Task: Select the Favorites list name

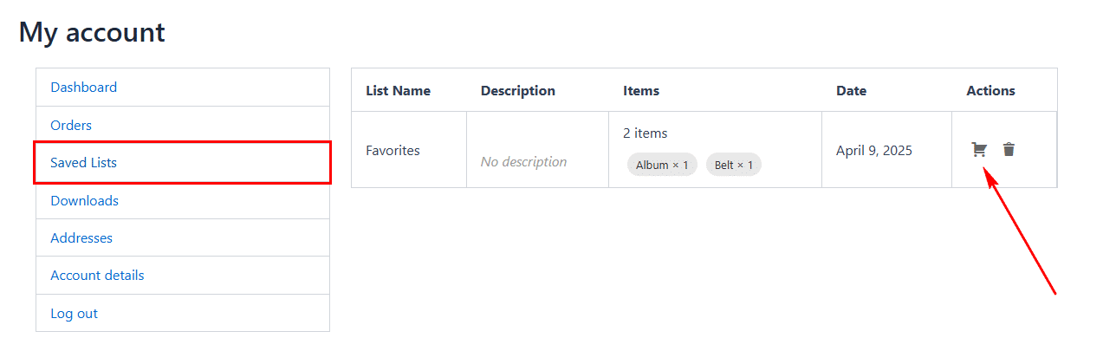Action: (x=393, y=151)
